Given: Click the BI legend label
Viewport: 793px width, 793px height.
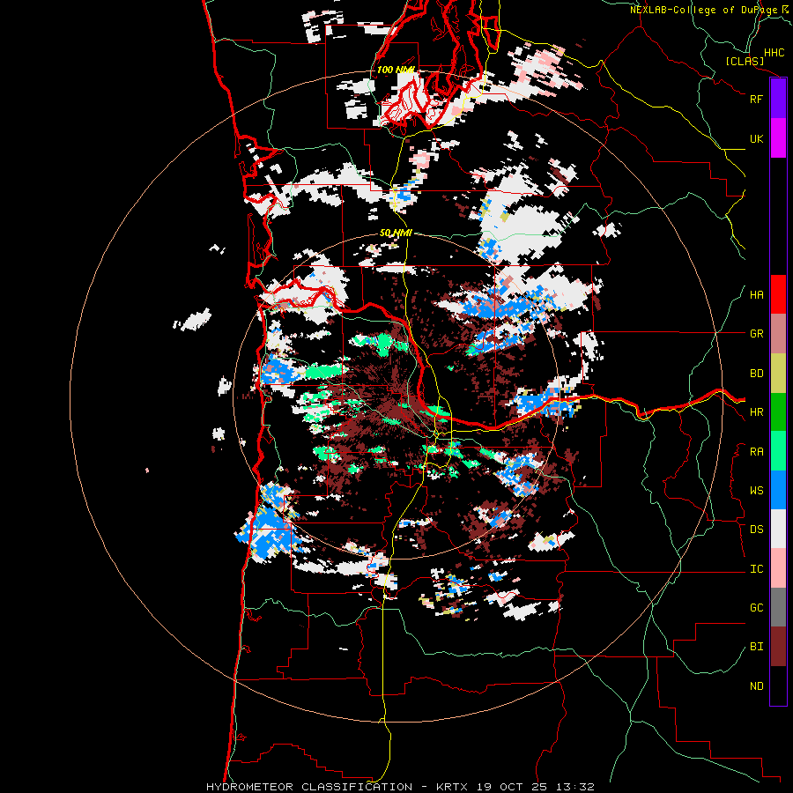Looking at the screenshot, I should click(x=756, y=647).
